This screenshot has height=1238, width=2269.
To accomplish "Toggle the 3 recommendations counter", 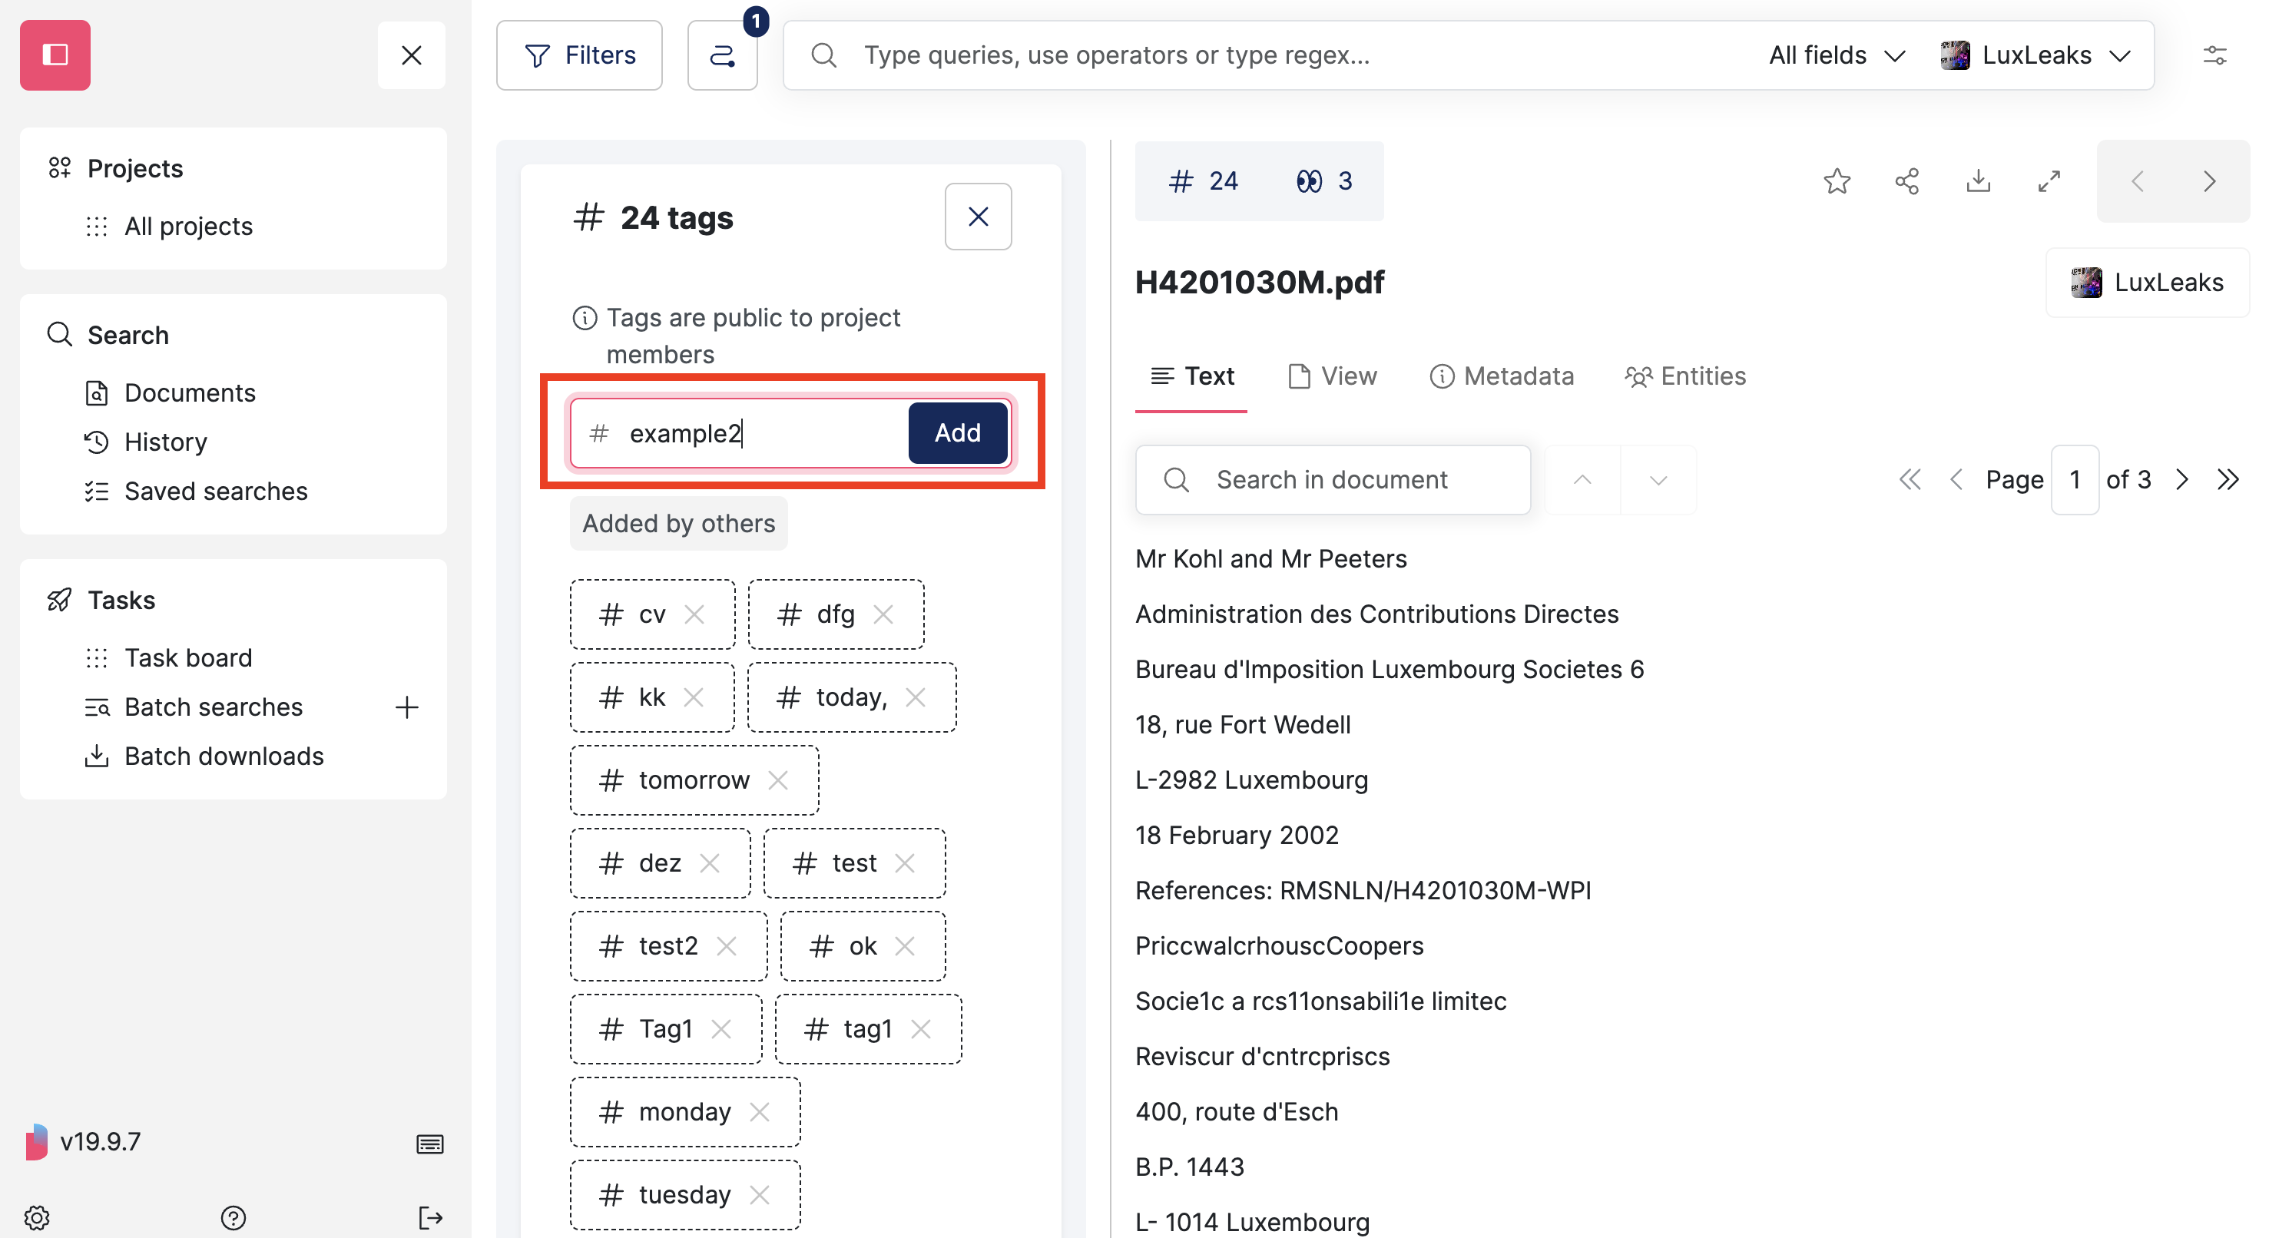I will pyautogui.click(x=1324, y=180).
